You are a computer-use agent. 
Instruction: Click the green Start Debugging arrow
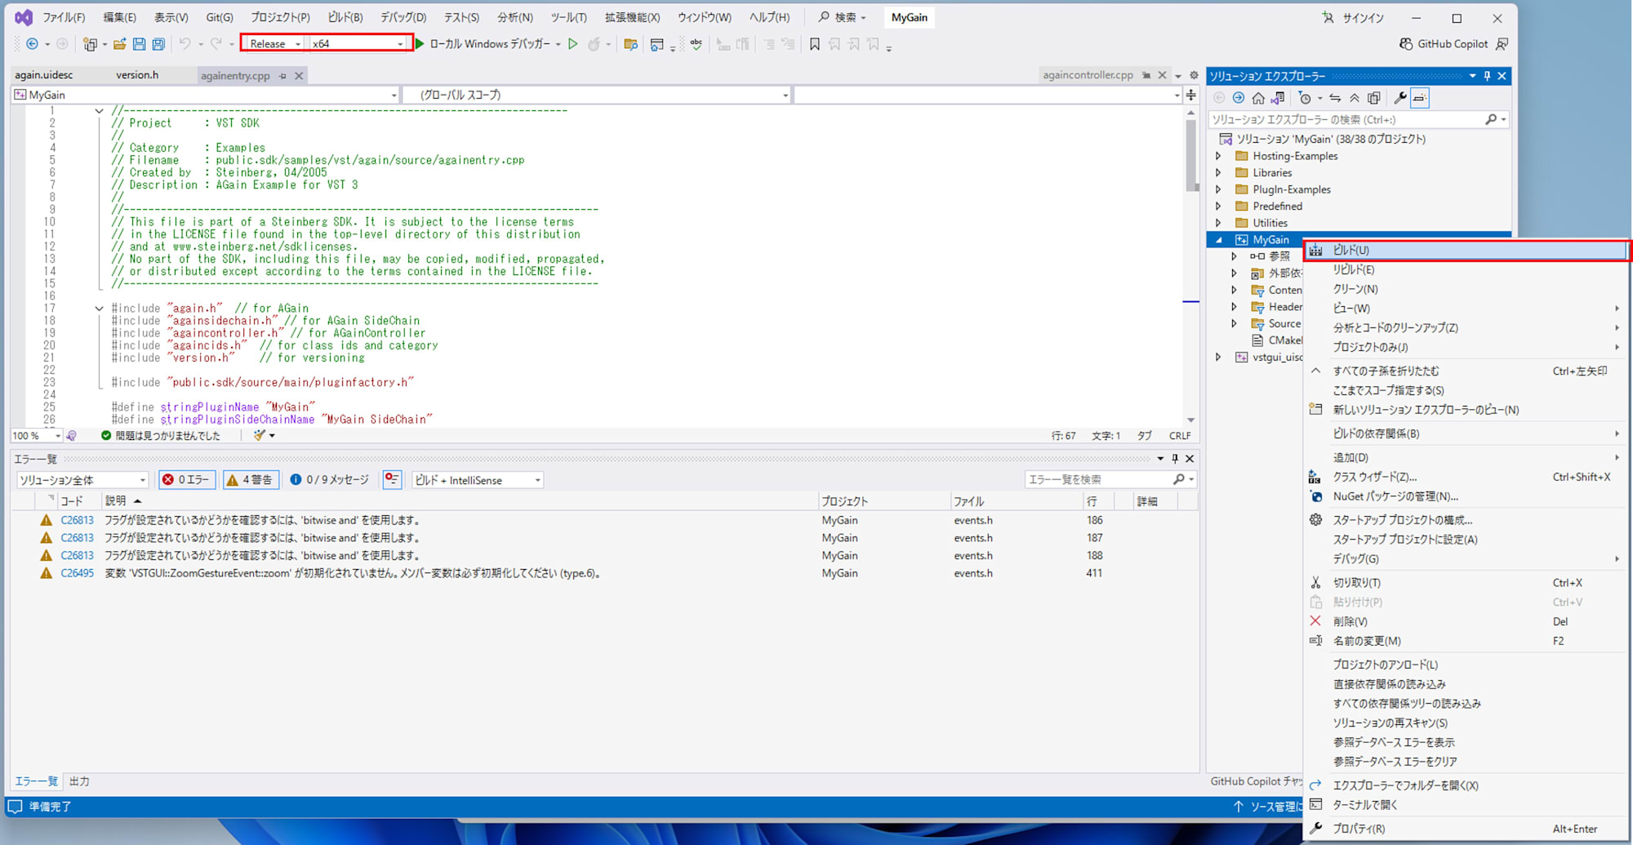pos(420,44)
